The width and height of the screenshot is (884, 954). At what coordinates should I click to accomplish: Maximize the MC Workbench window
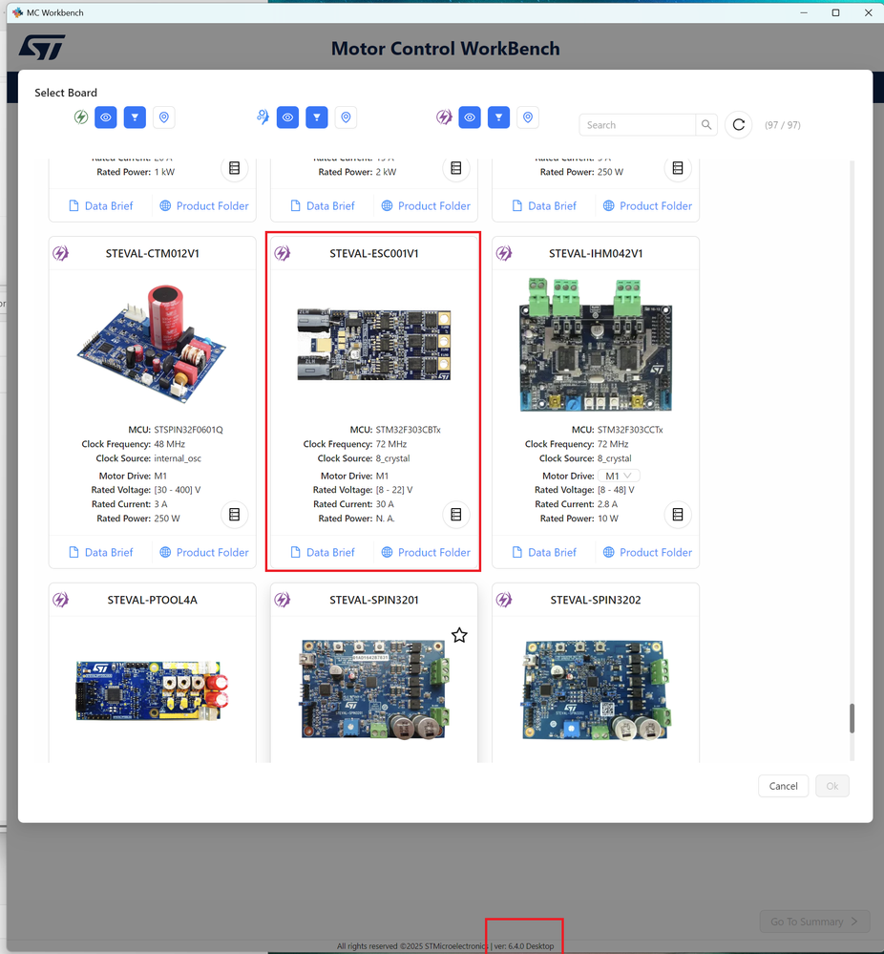[836, 12]
